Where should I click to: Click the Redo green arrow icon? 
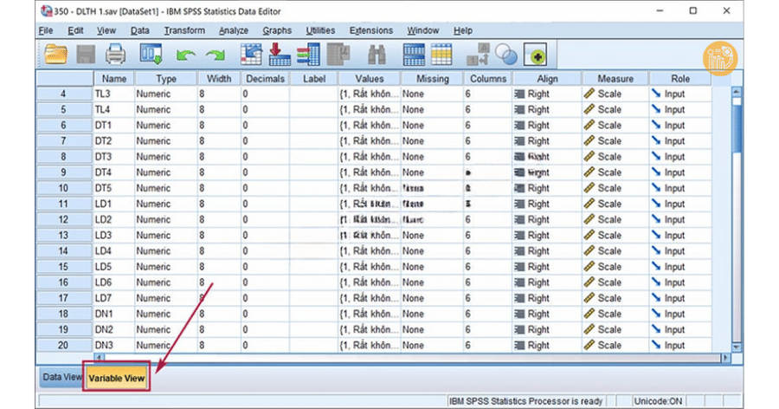[x=216, y=55]
